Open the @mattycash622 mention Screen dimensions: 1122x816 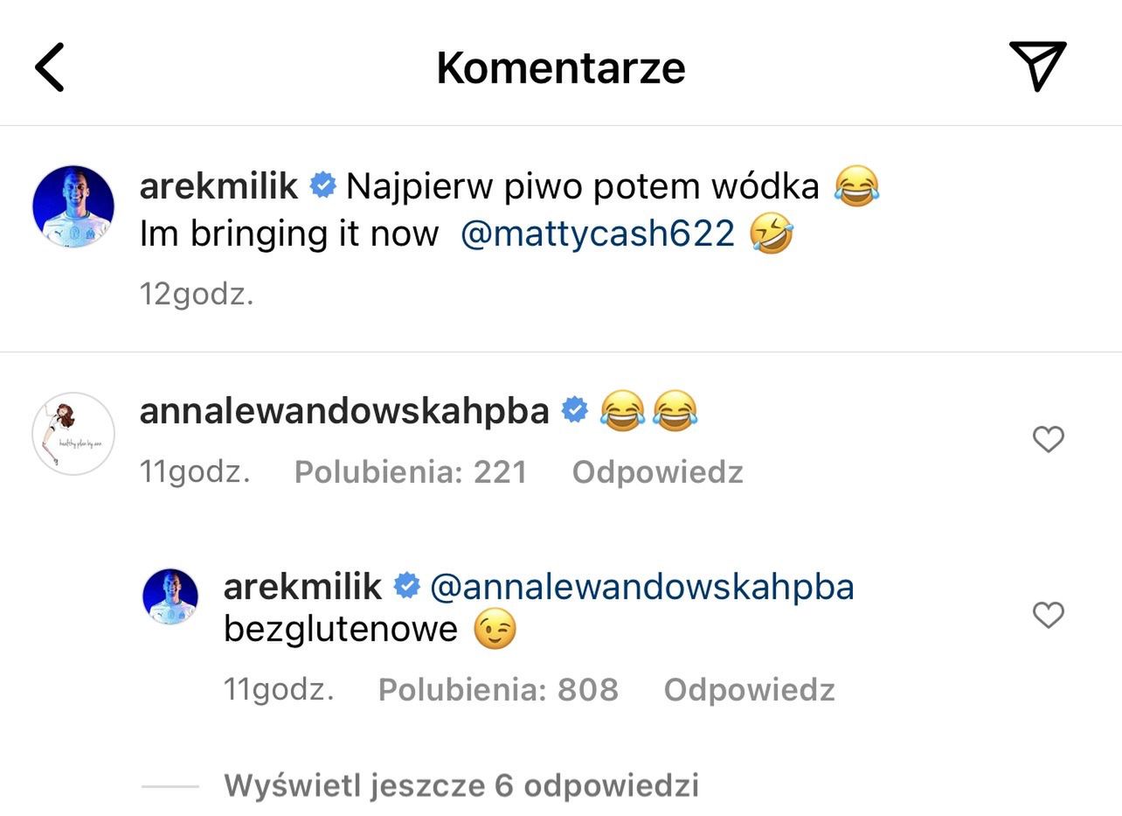pos(598,234)
